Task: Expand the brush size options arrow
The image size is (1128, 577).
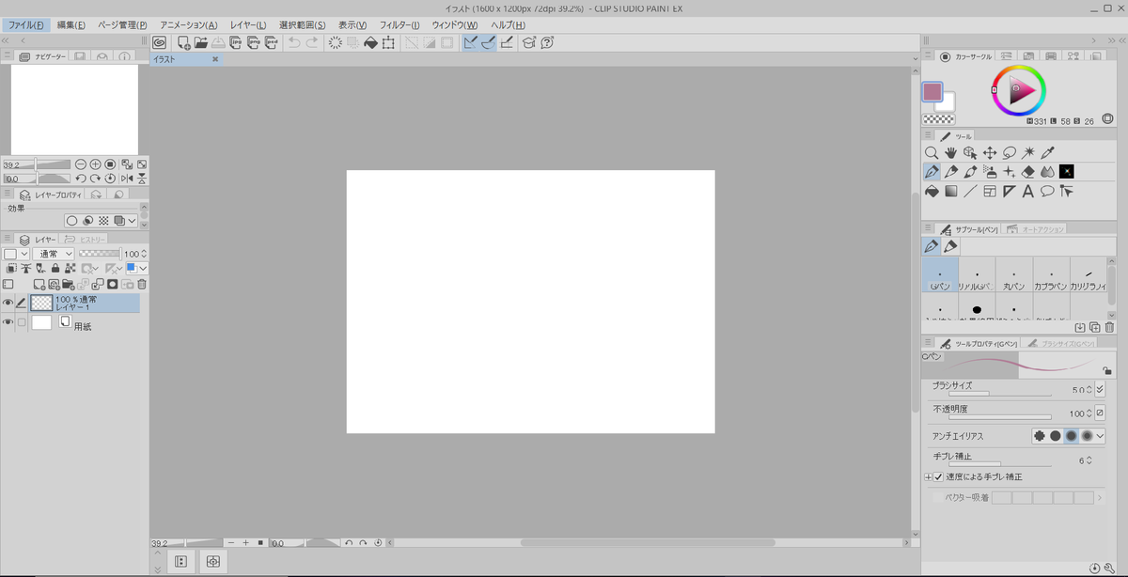Action: (x=1100, y=389)
